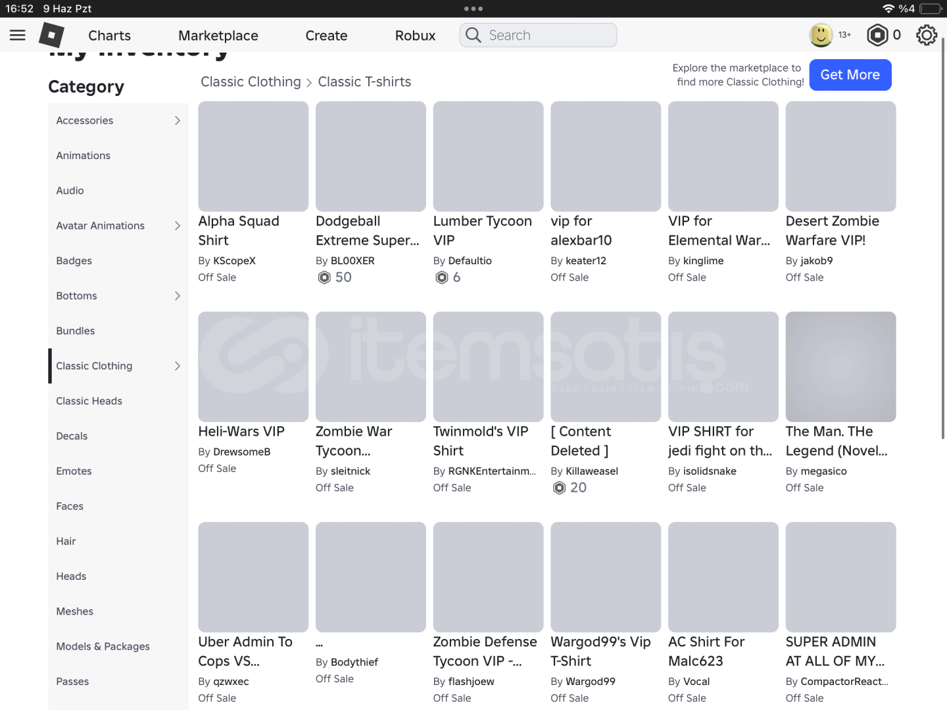Click the Robux icon beside price 6
The image size is (947, 710).
coord(442,277)
